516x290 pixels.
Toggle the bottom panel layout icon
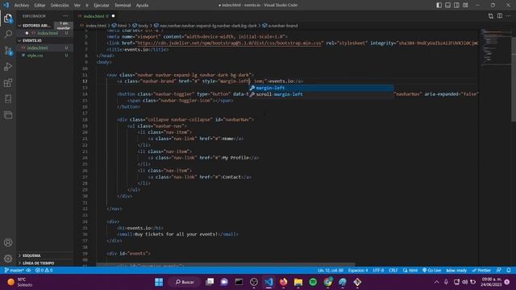click(448, 5)
